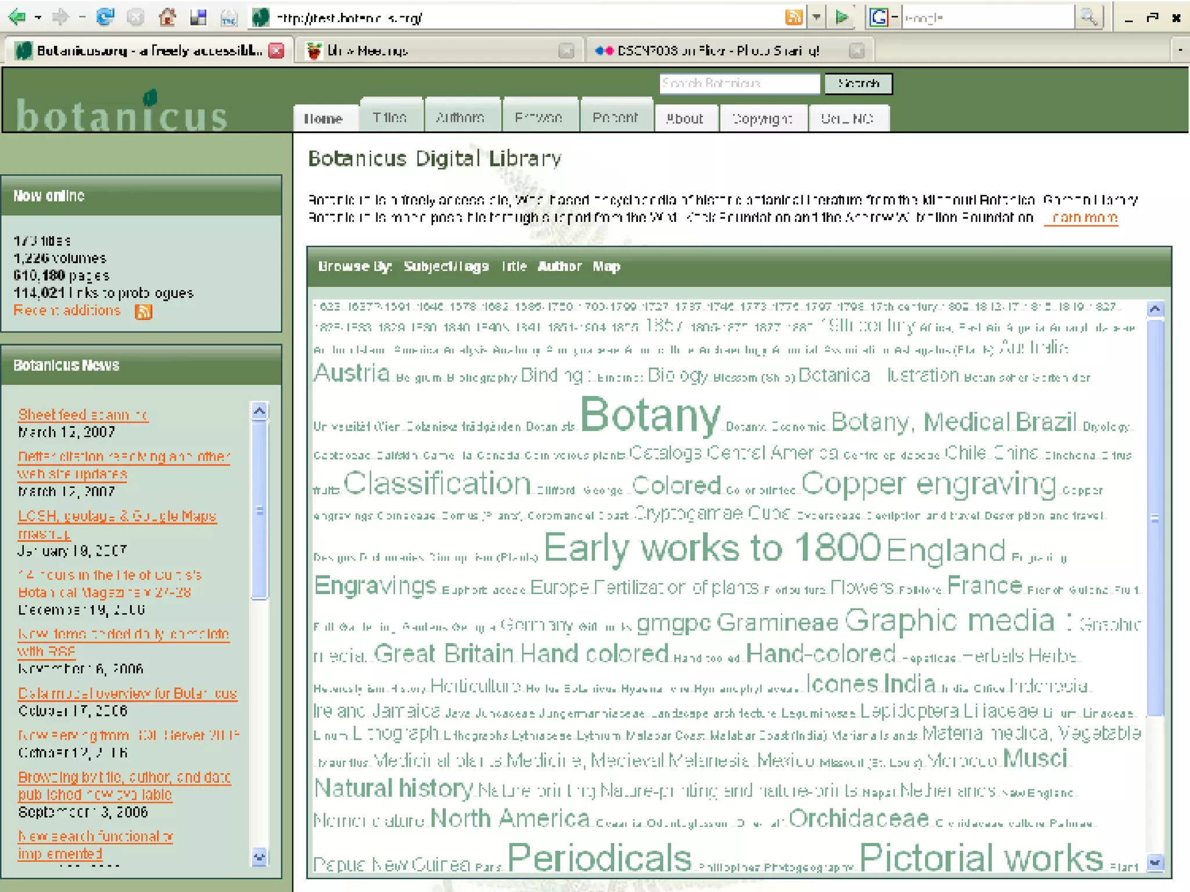This screenshot has height=892, width=1190.
Task: Close the Flickr Photo Sharing tab
Action: click(856, 51)
